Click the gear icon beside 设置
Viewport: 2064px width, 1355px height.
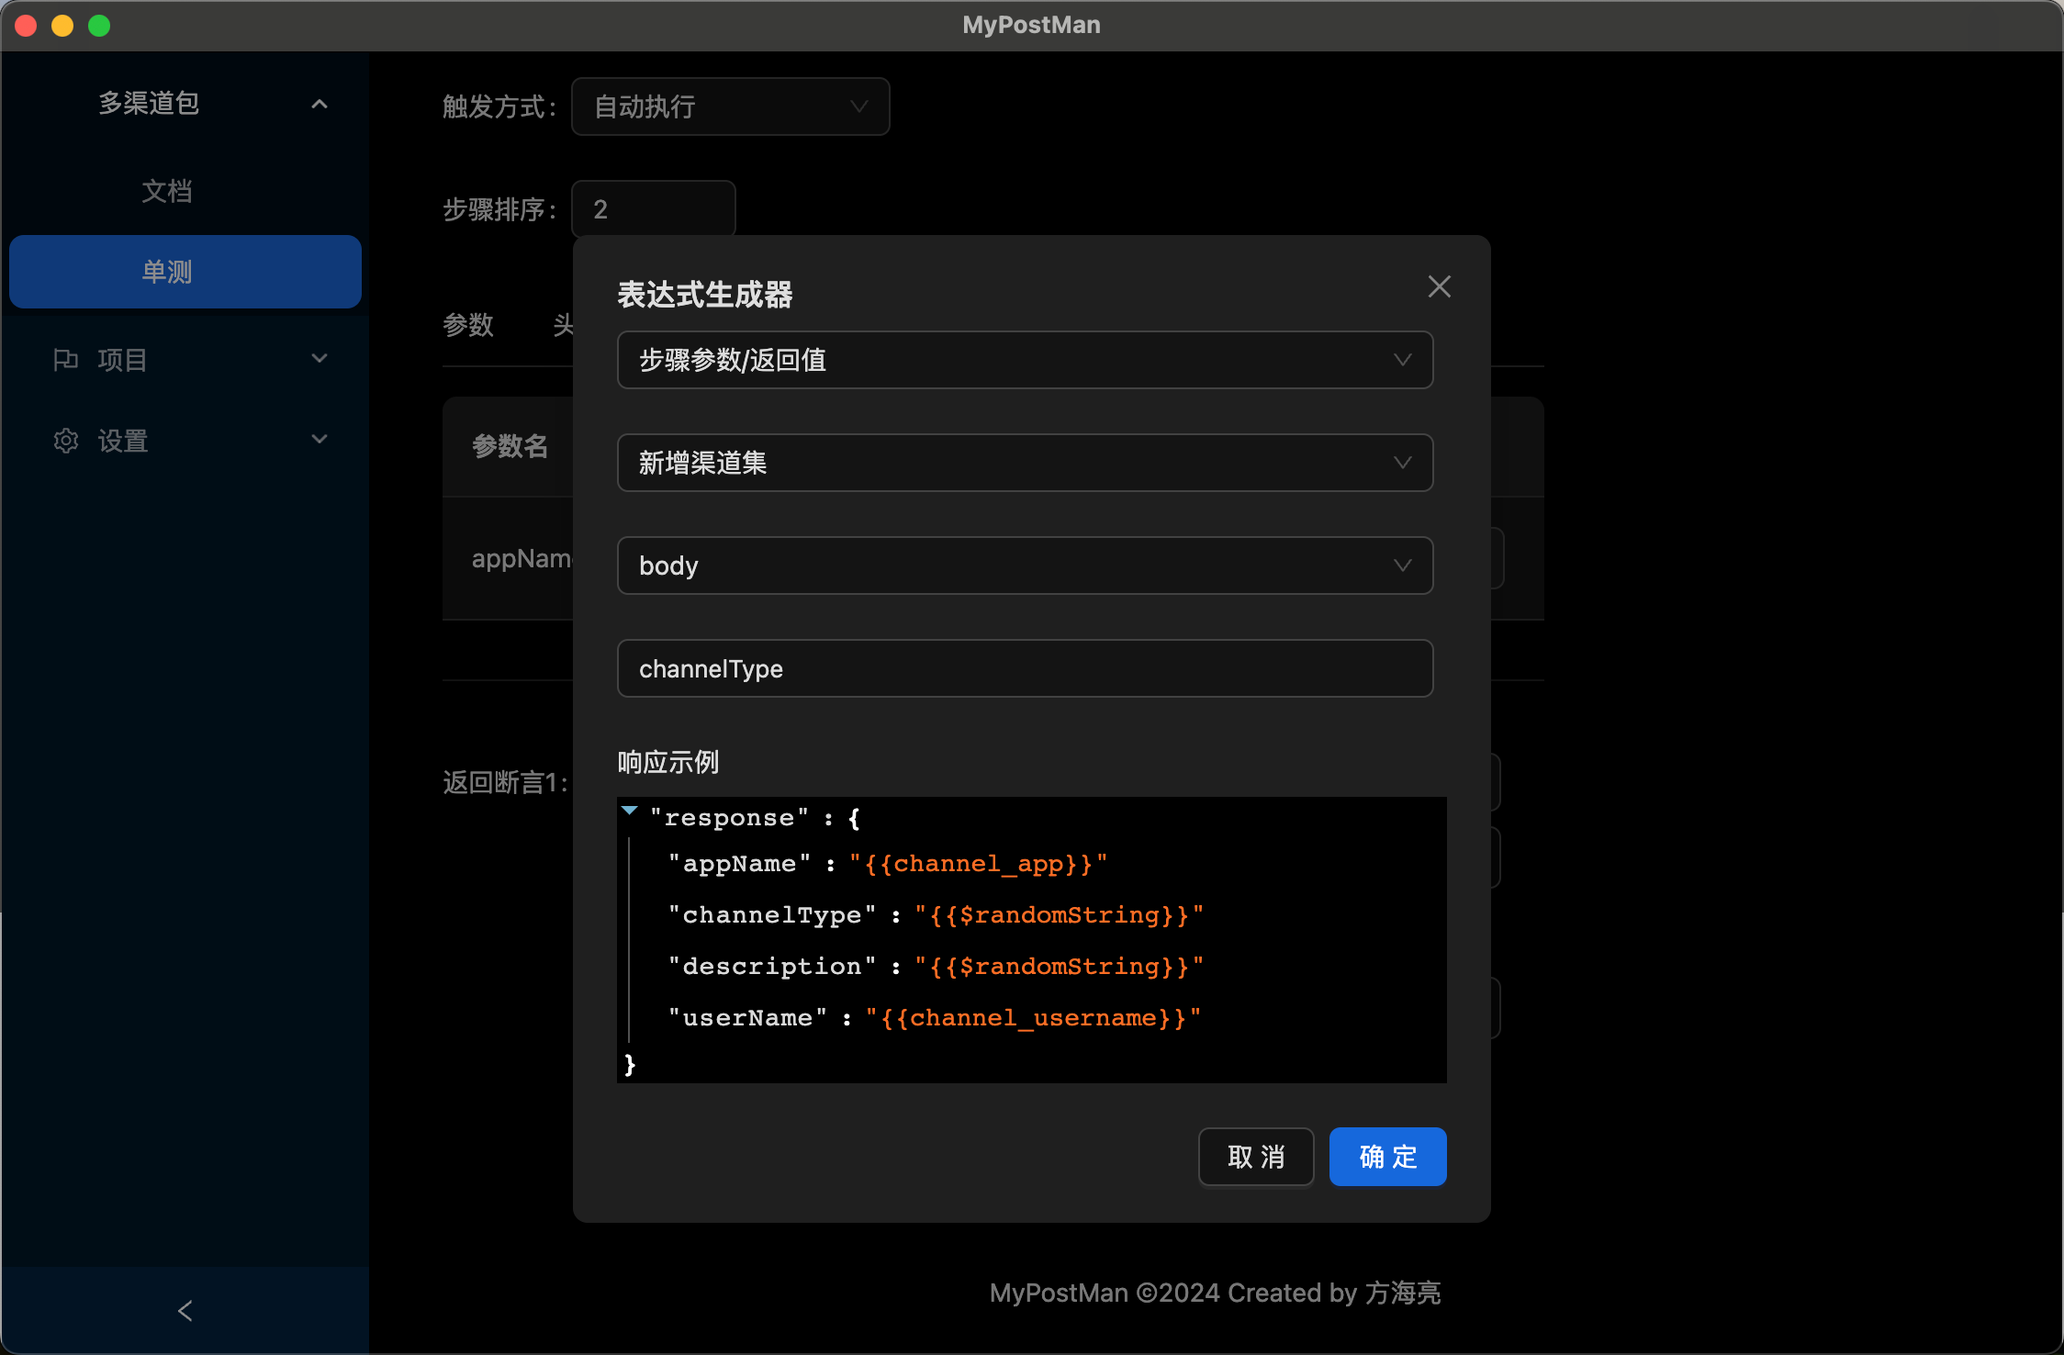click(65, 441)
